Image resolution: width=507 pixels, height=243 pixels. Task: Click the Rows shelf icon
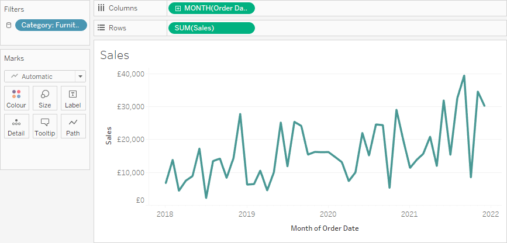point(101,28)
